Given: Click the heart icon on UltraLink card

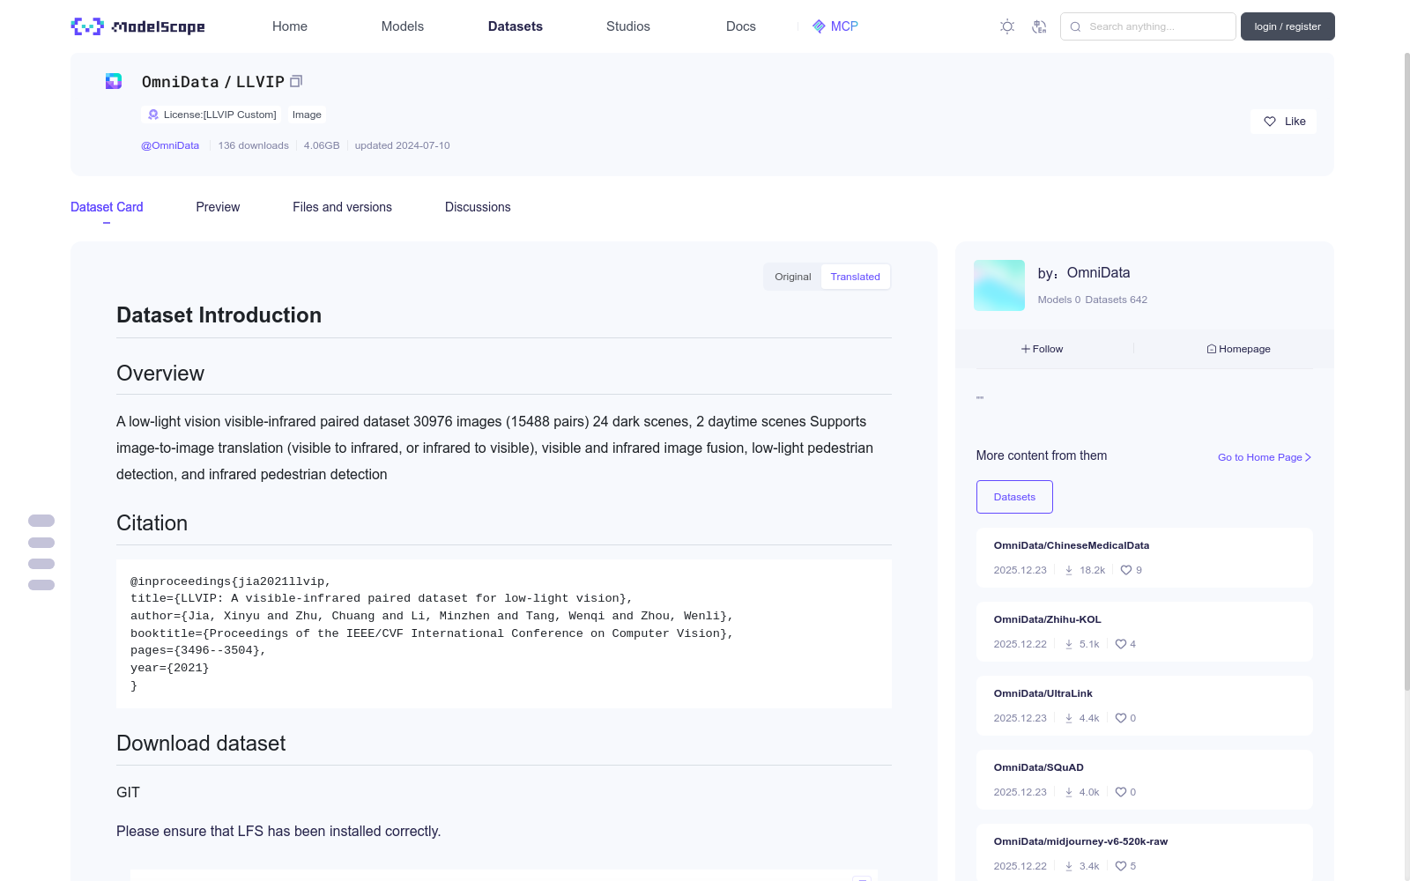Looking at the screenshot, I should [x=1121, y=718].
